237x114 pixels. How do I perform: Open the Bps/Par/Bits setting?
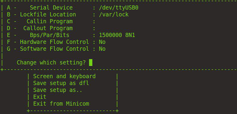[x=71, y=35]
